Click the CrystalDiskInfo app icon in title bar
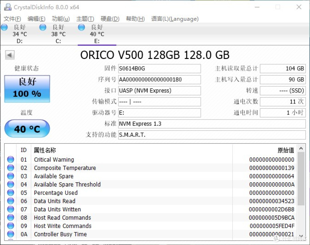 [x=8, y=7]
